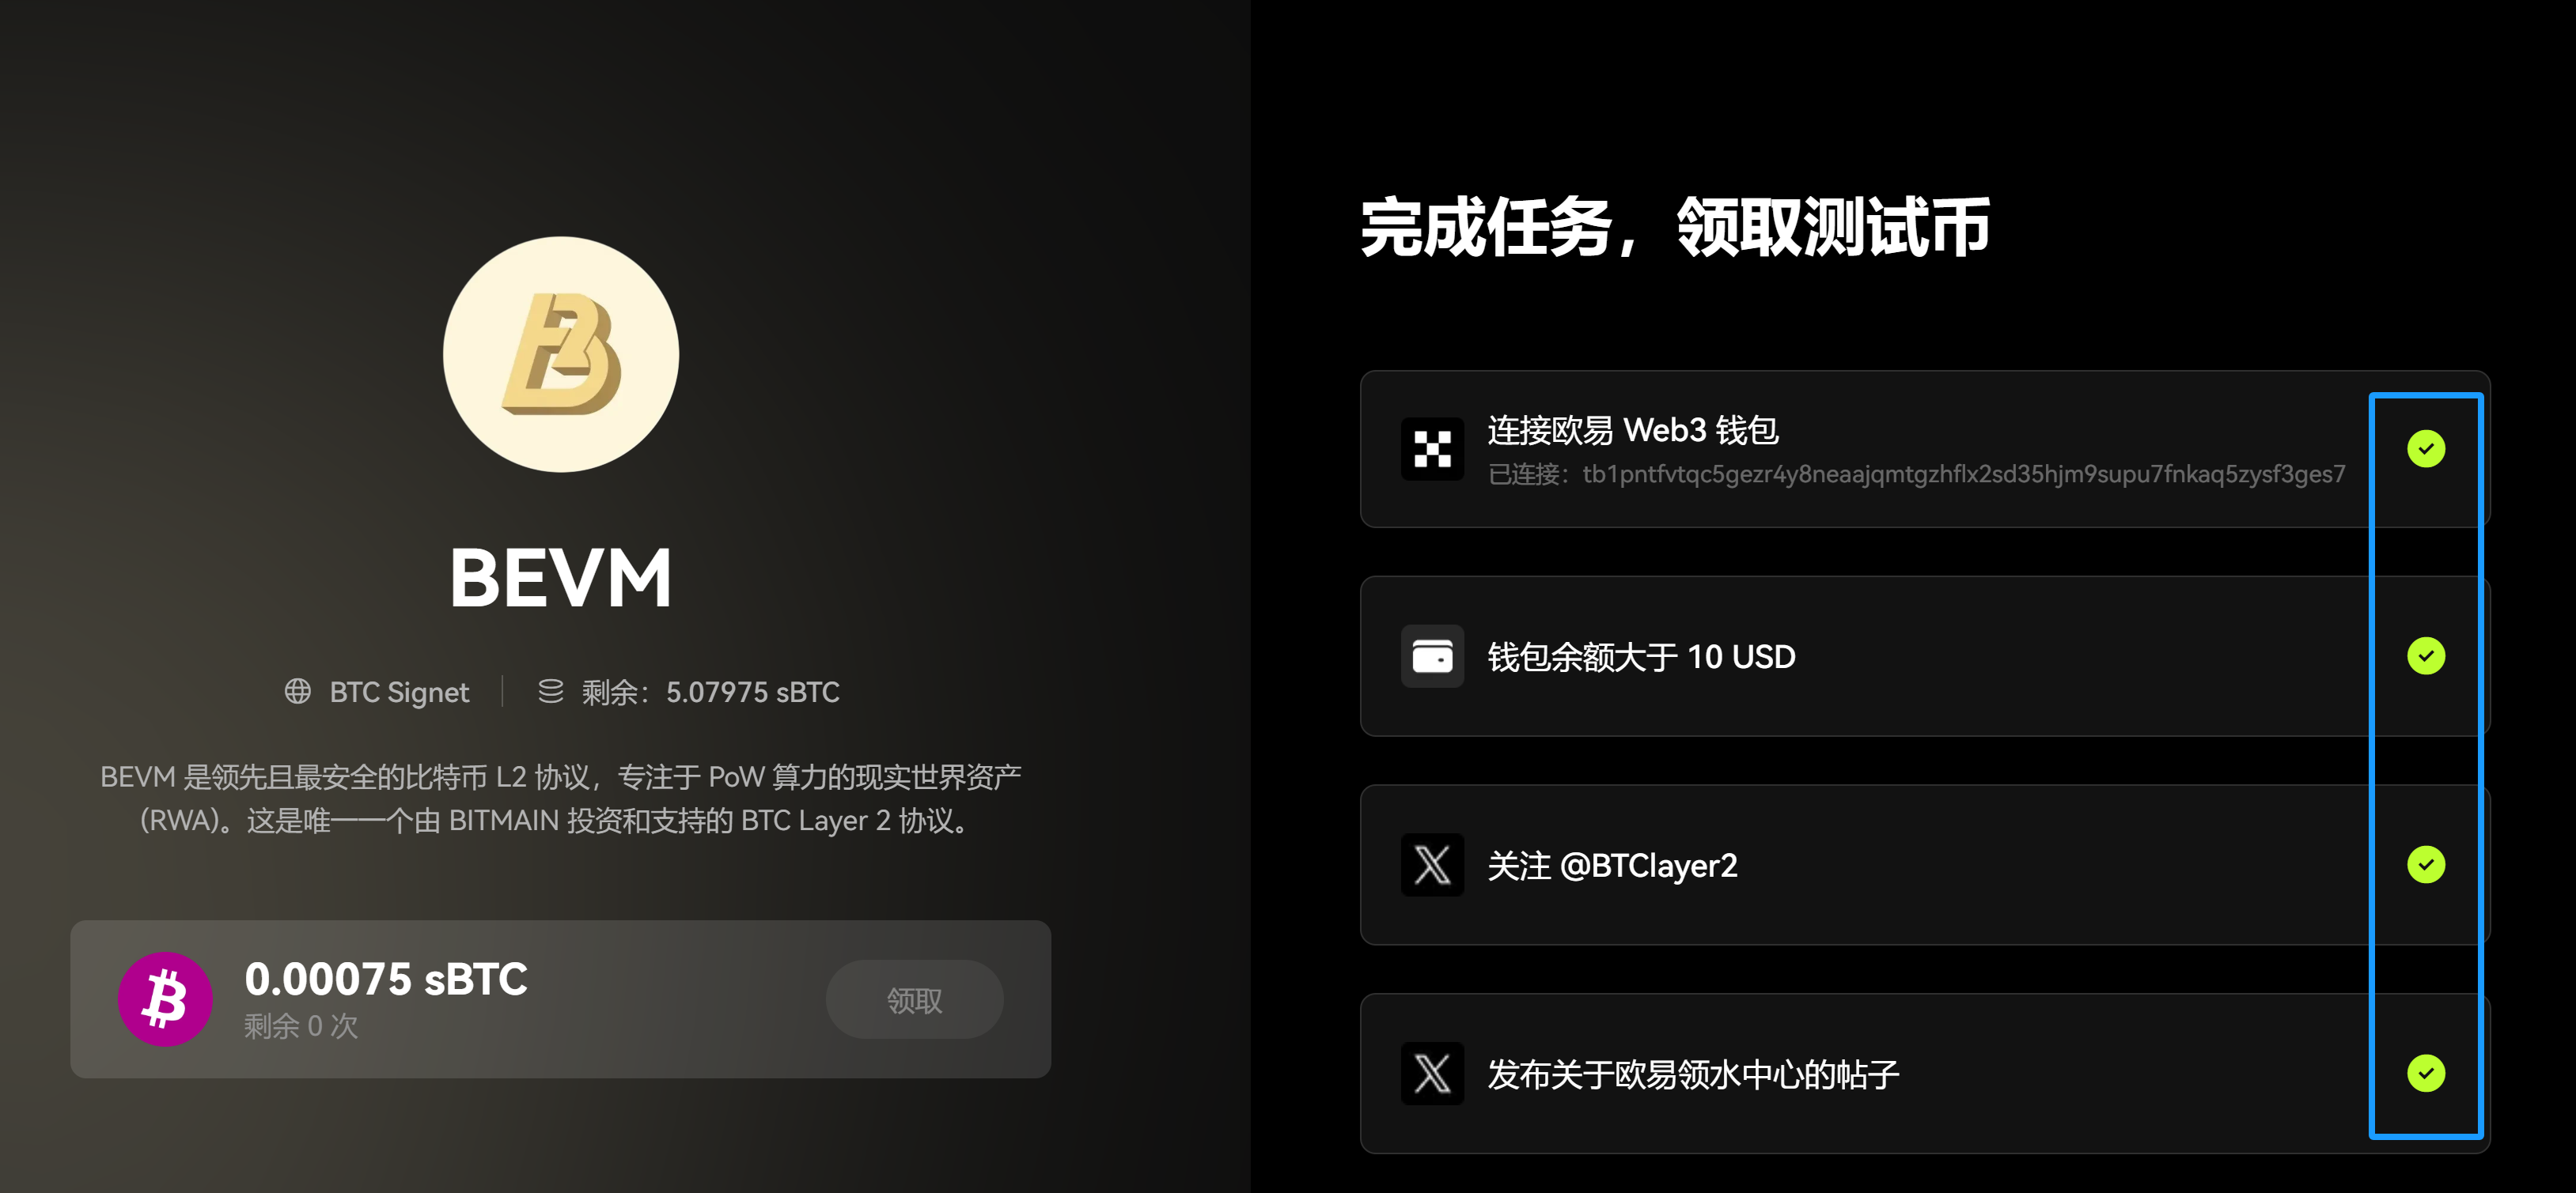This screenshot has width=2576, height=1193.
Task: Click the green checkmark for 关注 @BTClayer2
Action: tap(2426, 865)
